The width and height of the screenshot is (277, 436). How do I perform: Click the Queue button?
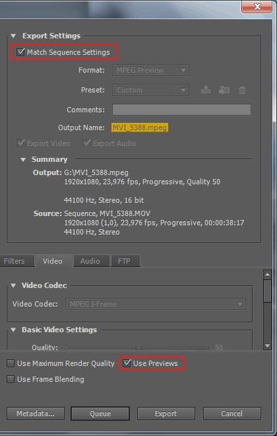(x=100, y=414)
